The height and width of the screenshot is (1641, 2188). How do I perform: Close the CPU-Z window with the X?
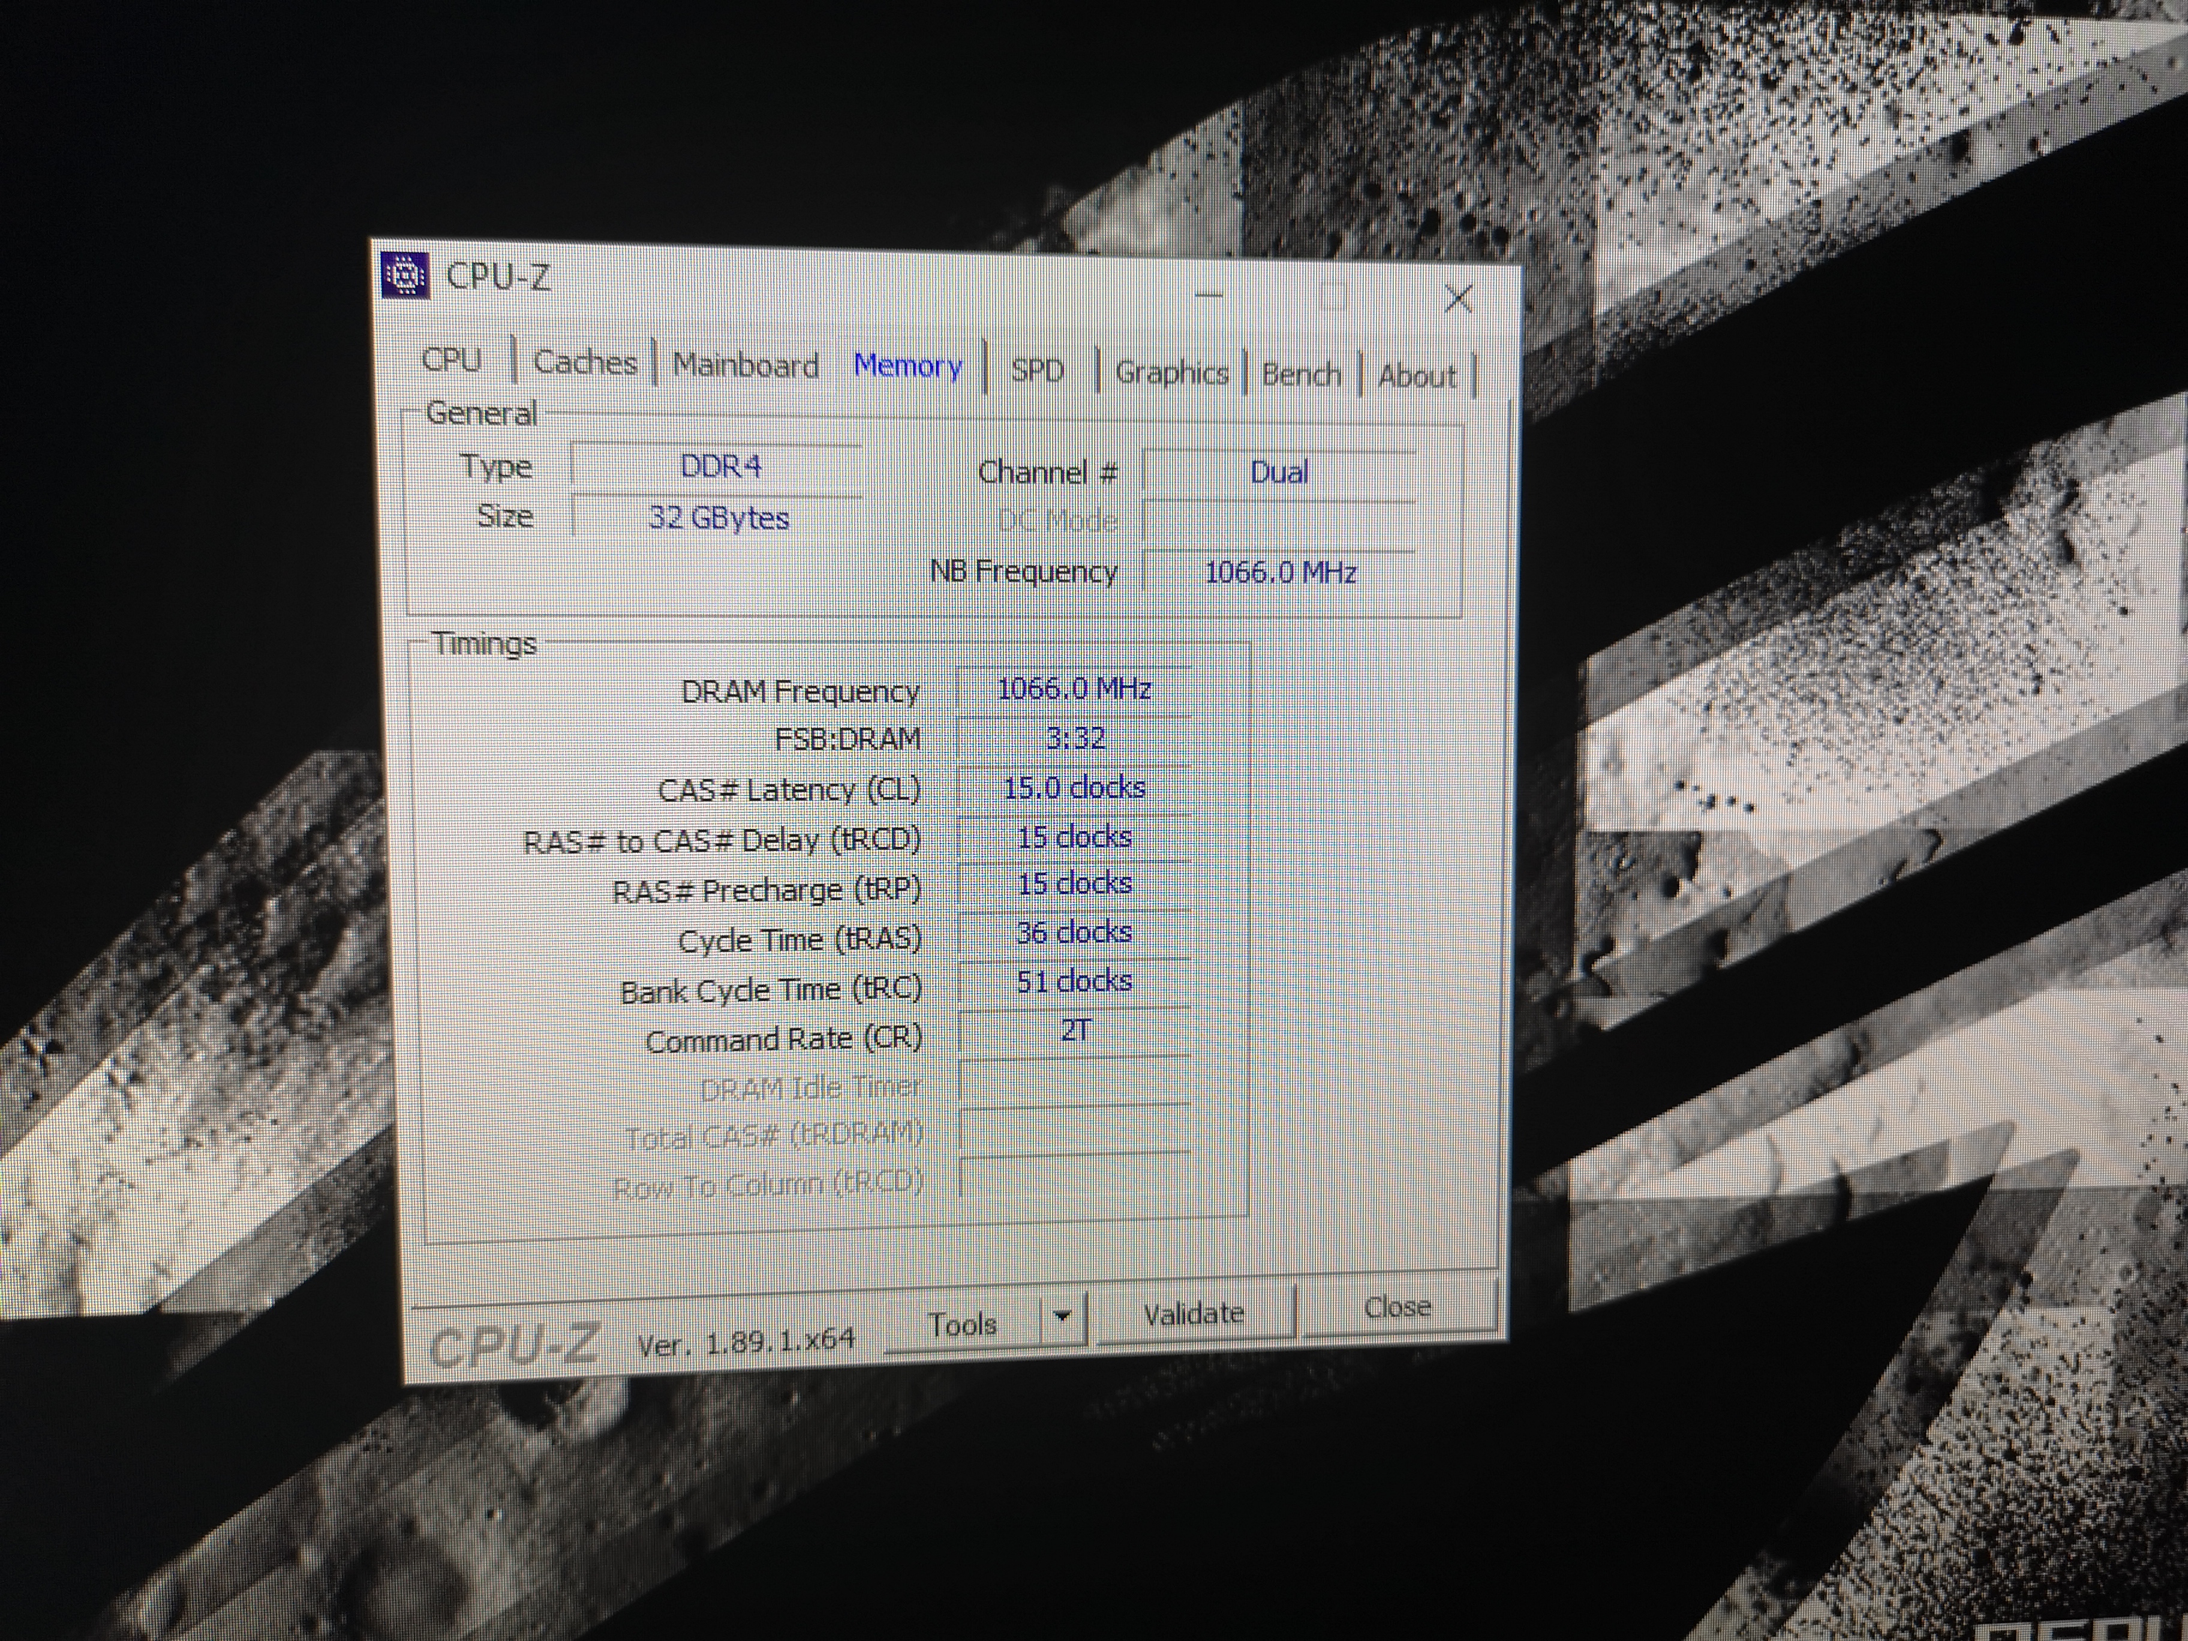tap(1458, 297)
